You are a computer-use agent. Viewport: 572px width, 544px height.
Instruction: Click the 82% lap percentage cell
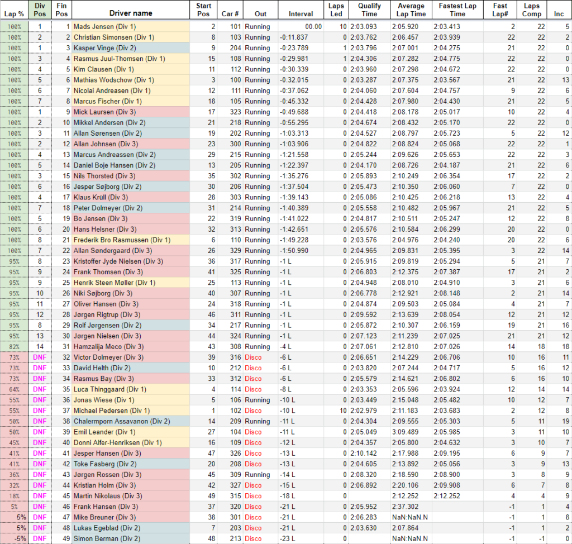[x=14, y=347]
